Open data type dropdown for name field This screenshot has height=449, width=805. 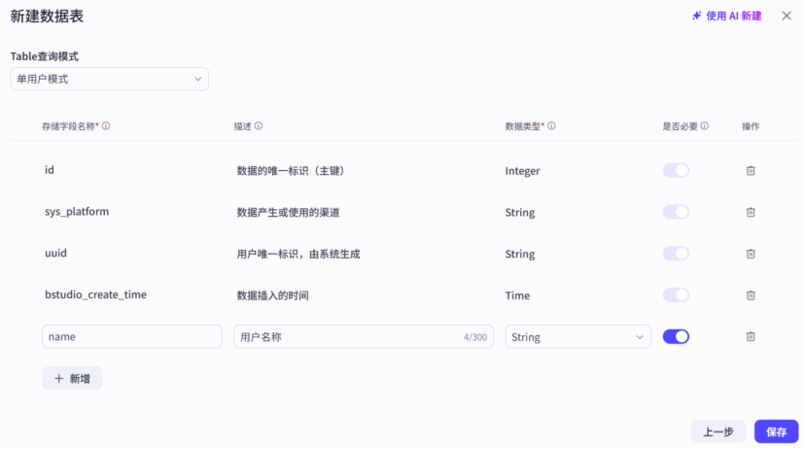[577, 336]
